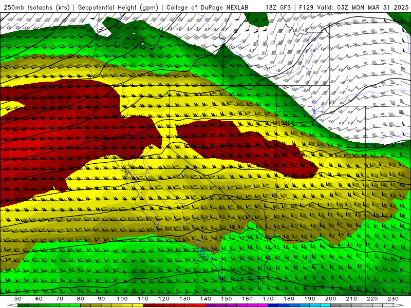
Task: Click the 170 value on the color scale
Action: tap(268, 299)
